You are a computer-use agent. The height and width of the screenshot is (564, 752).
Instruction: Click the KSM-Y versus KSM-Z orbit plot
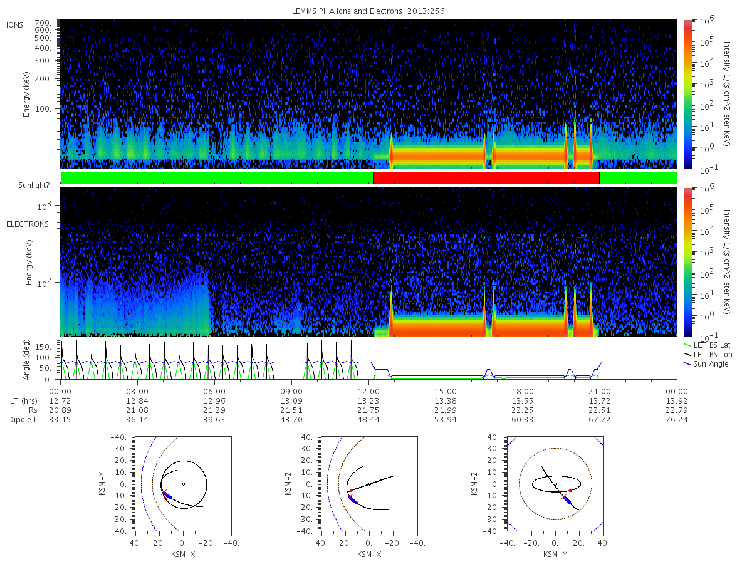555,484
